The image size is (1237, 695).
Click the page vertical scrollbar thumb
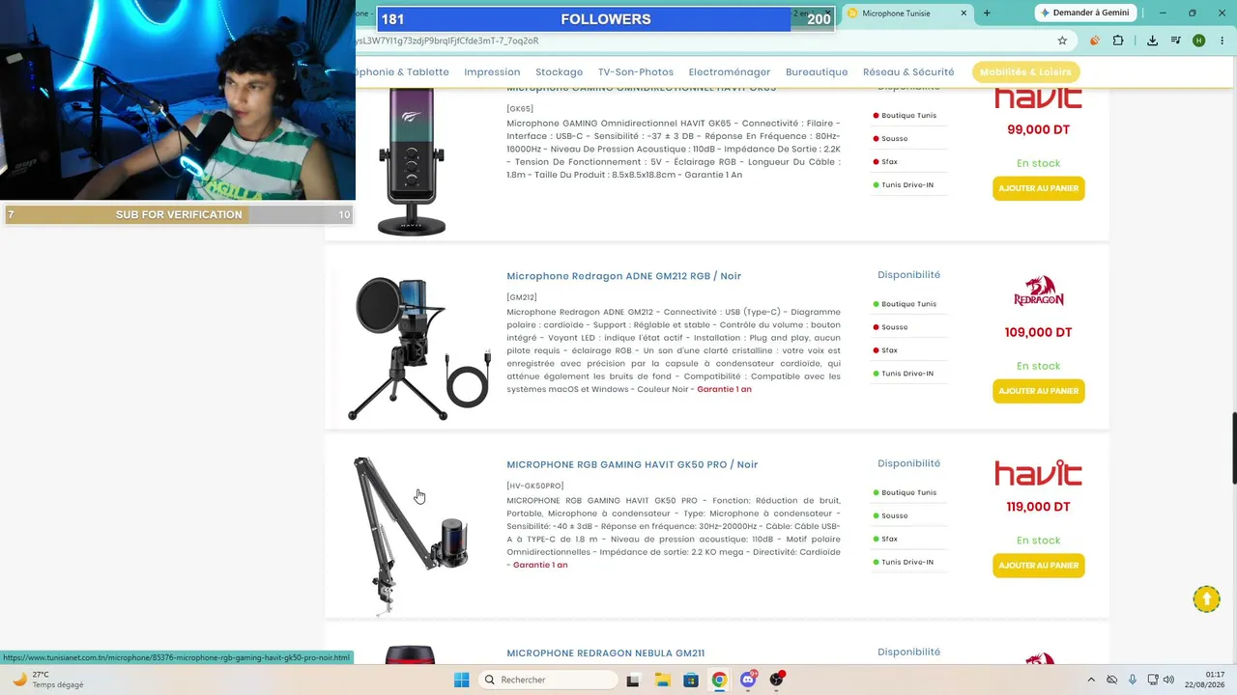[1232, 449]
